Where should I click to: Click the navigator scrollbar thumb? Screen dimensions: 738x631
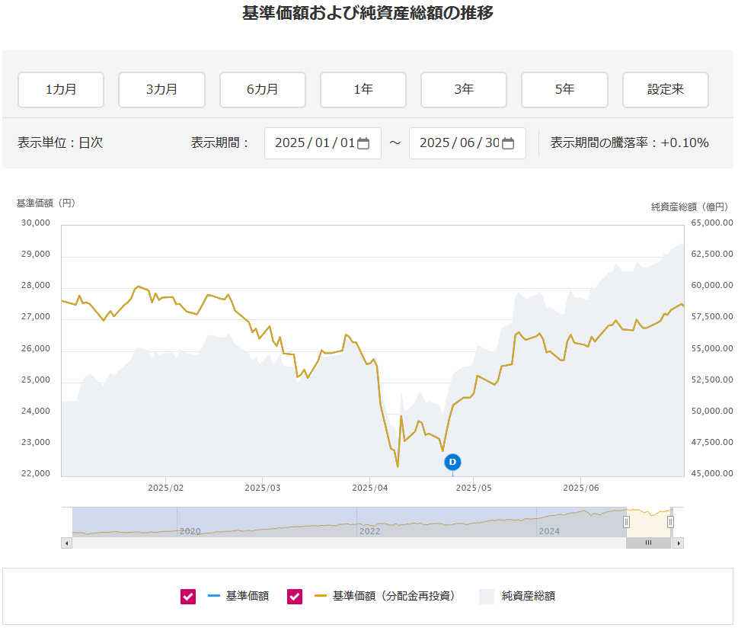tap(648, 543)
